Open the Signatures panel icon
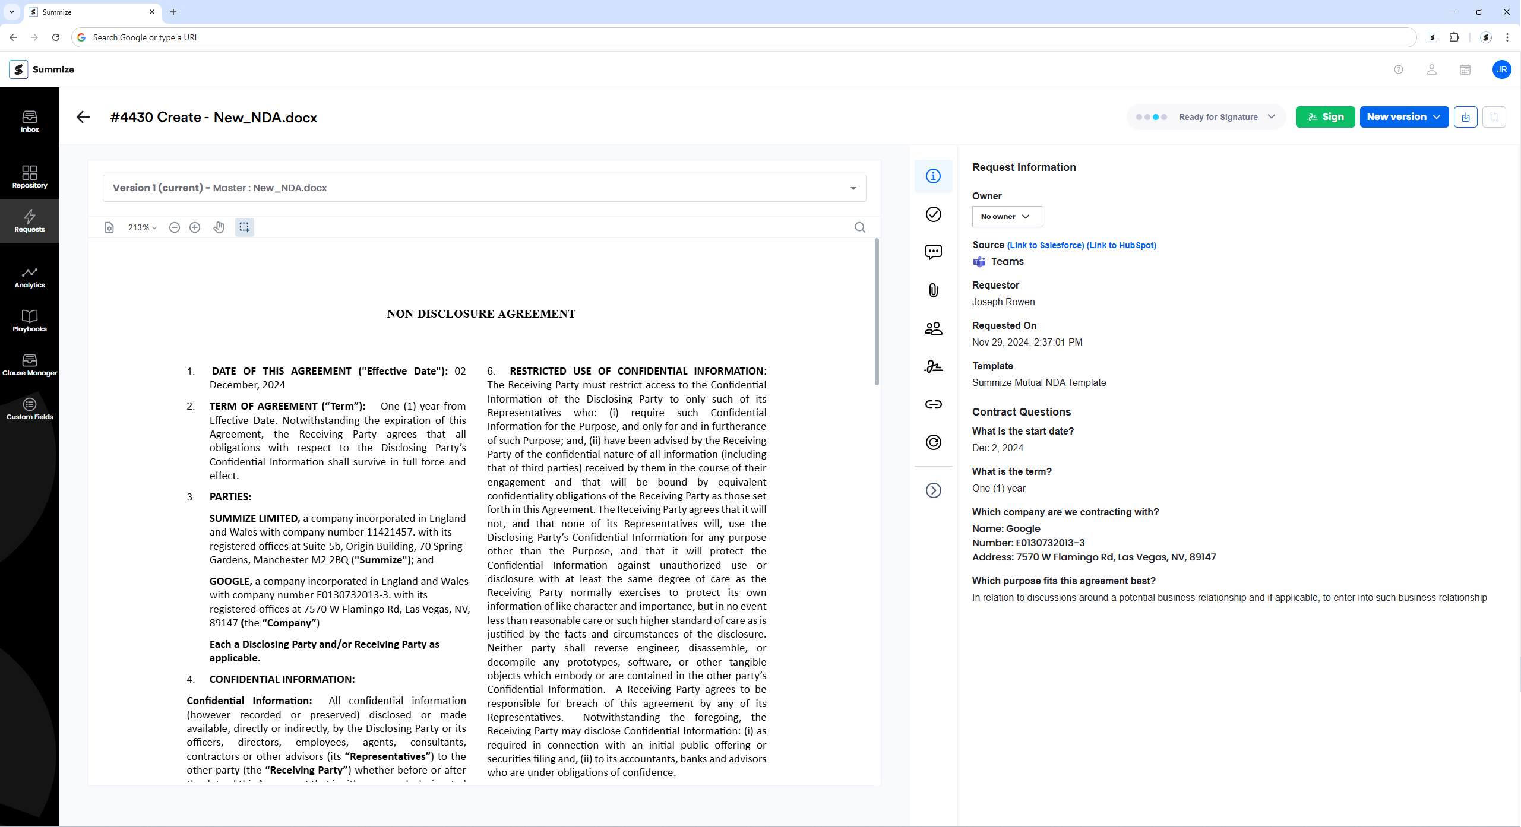Screen dimensions: 1521x827 (x=933, y=366)
